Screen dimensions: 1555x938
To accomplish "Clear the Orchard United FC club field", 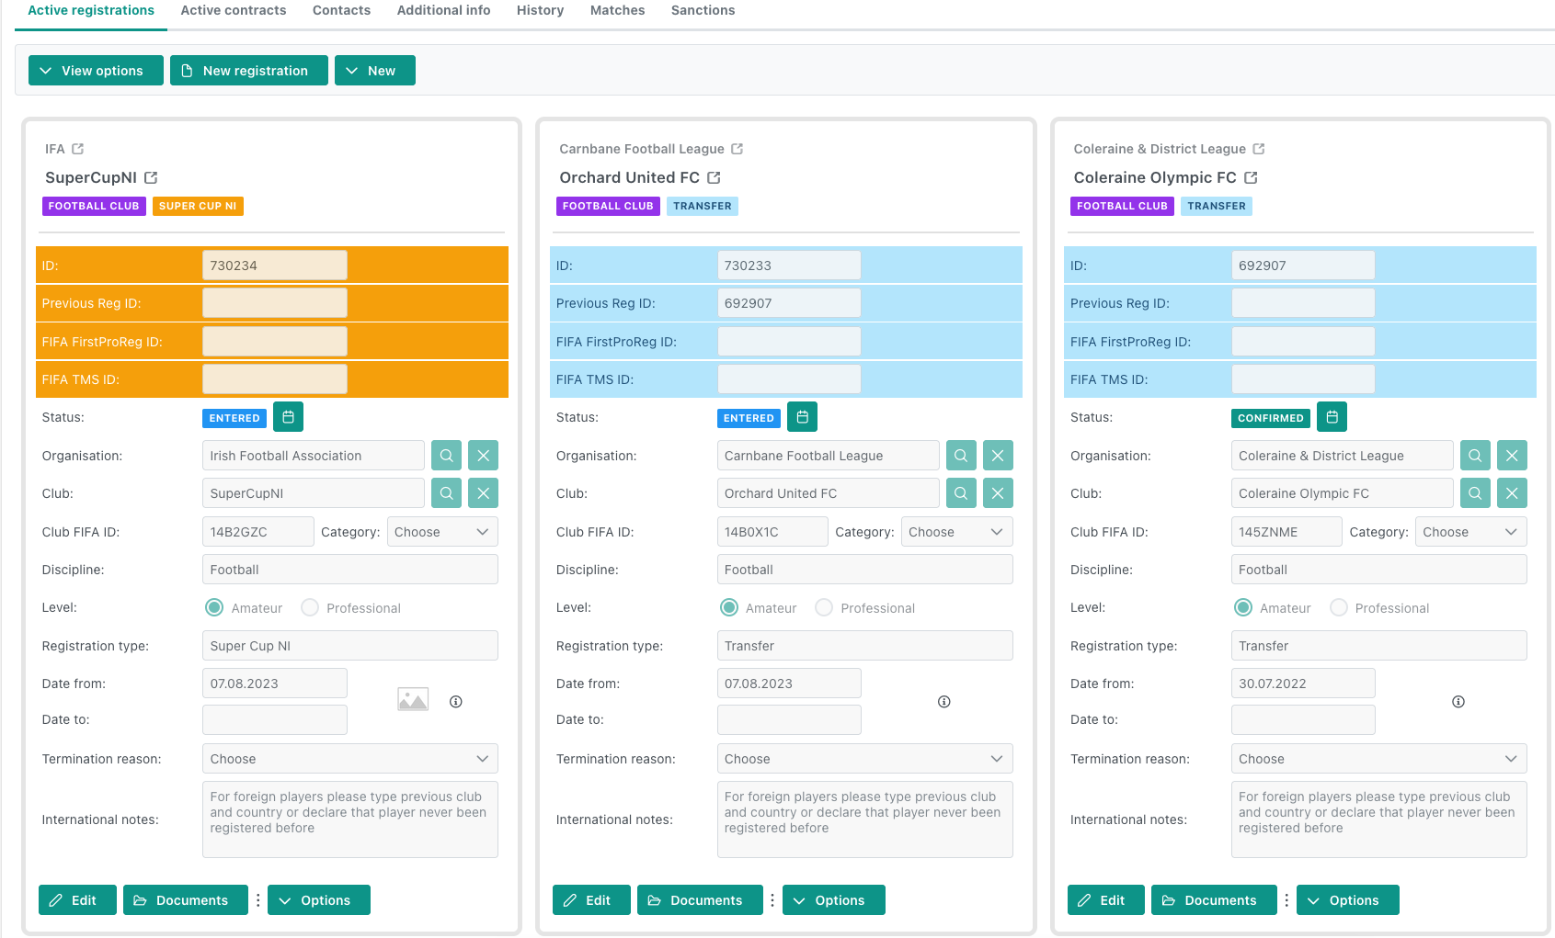I will (997, 493).
